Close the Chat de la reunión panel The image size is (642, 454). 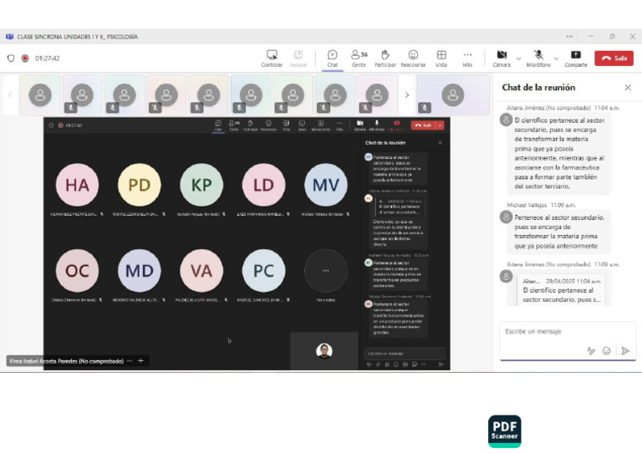pyautogui.click(x=628, y=87)
